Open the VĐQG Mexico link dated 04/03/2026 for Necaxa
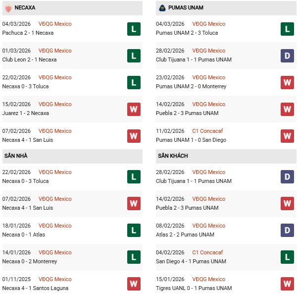This screenshot has width=297, height=294. click(x=55, y=24)
